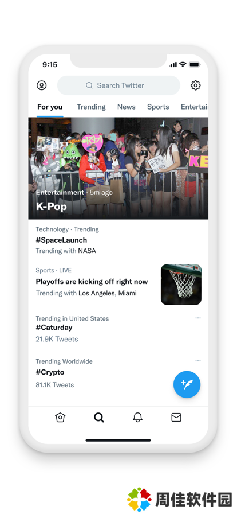The width and height of the screenshot is (237, 514).
Task: Open more options for #Caturday trend
Action: click(x=198, y=318)
